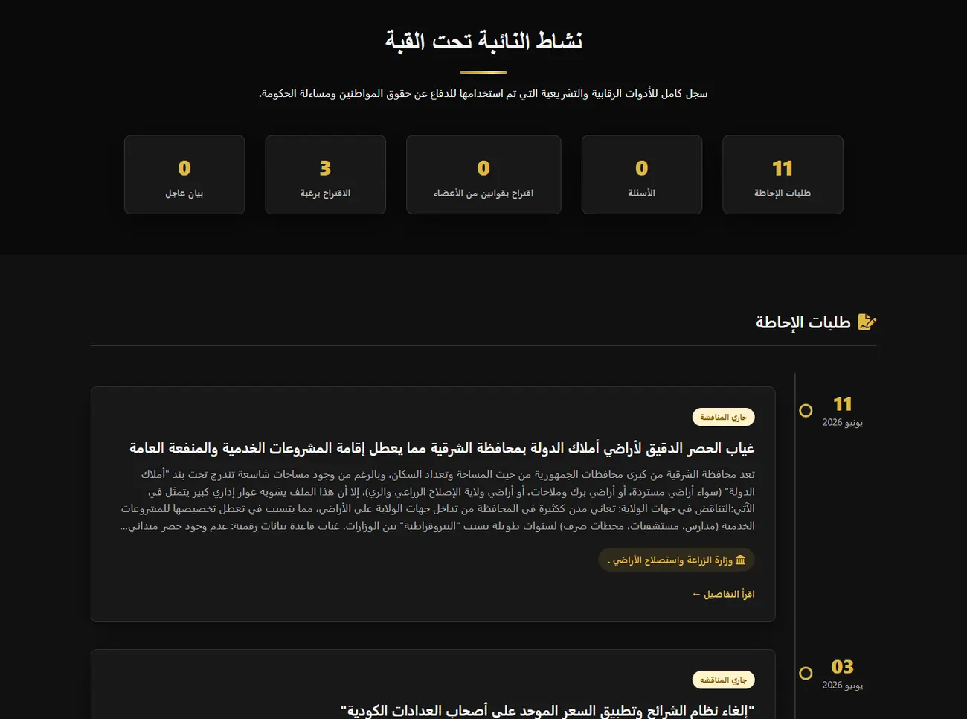Open the الأسئلة stat card

[x=642, y=175]
